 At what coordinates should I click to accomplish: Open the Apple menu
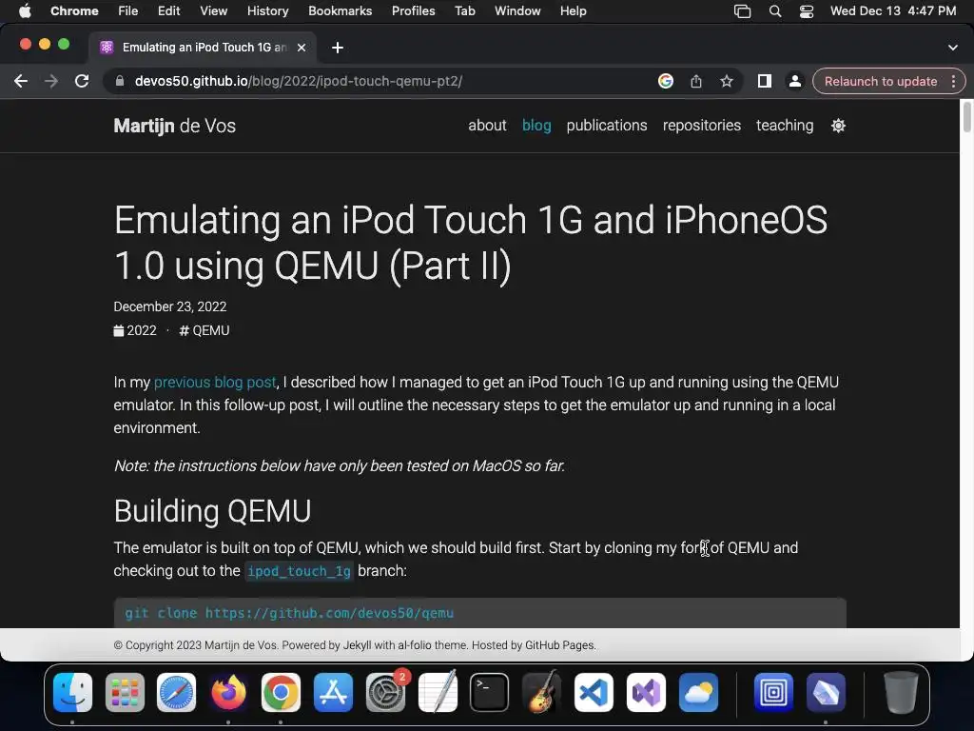click(x=25, y=11)
